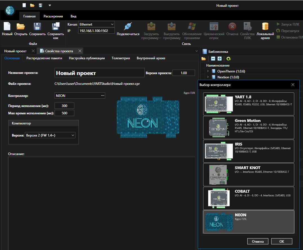This screenshot has width=303, height=250.
Task: Expand the Nextion (1.0.0) library node
Action: 208,77
